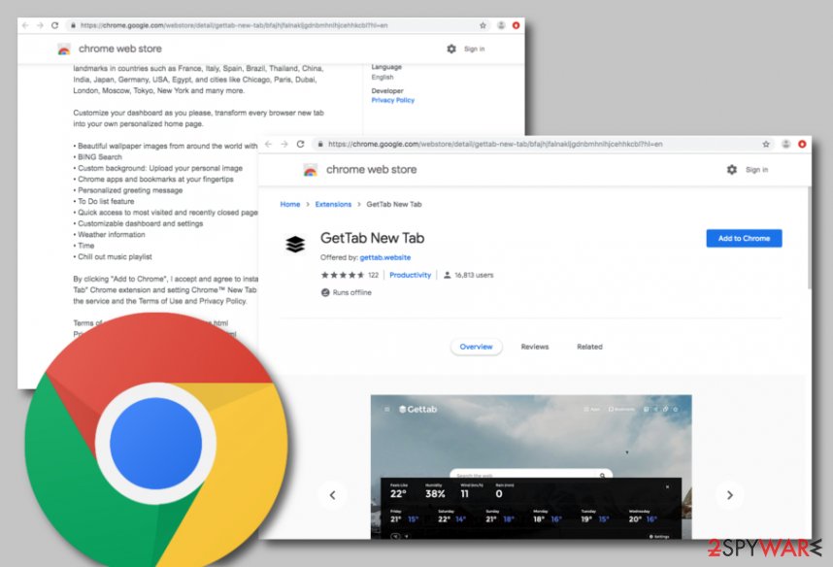The image size is (833, 567).
Task: Open the rear window's Chrome Web Store logo
Action: click(64, 50)
